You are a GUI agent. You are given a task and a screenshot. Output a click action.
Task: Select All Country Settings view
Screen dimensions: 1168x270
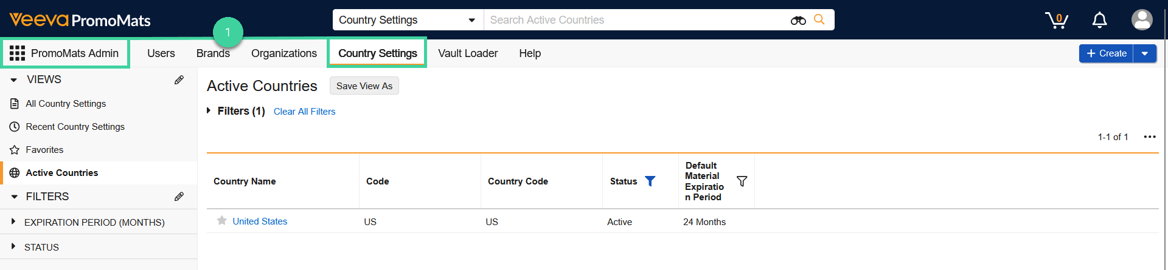(66, 104)
